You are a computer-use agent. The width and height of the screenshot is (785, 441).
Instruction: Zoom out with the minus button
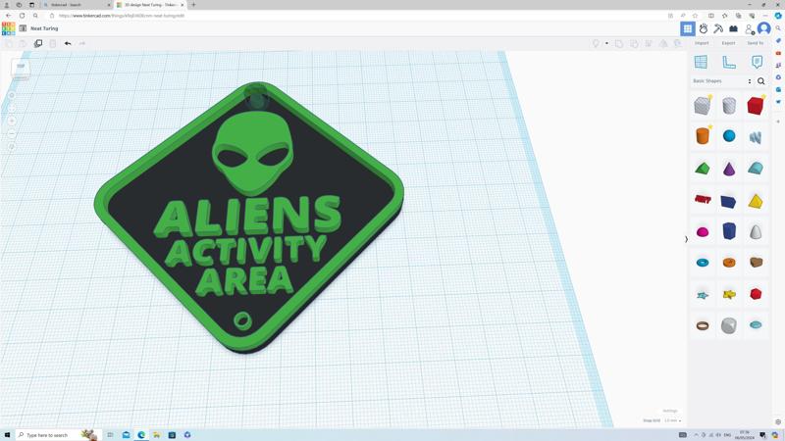[12, 134]
